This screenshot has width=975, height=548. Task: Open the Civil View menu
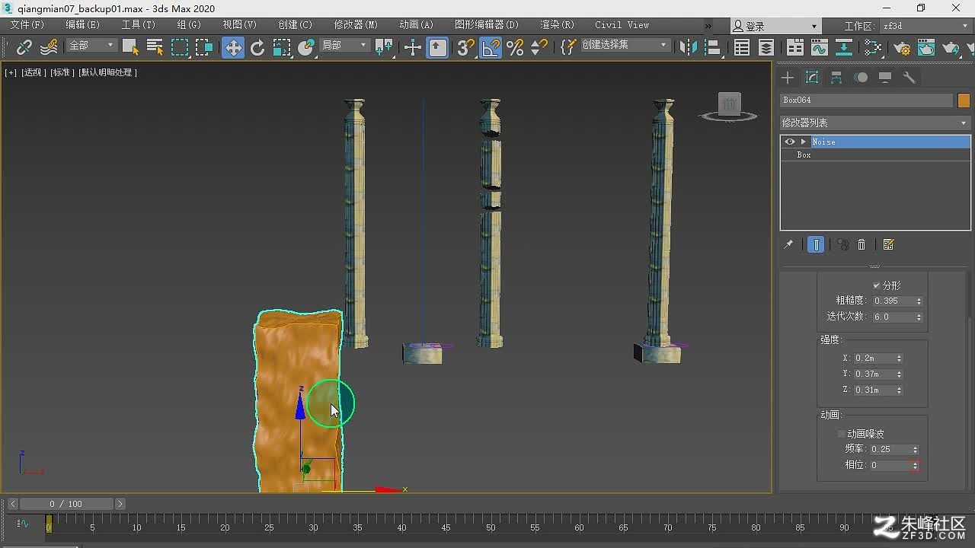(x=622, y=25)
